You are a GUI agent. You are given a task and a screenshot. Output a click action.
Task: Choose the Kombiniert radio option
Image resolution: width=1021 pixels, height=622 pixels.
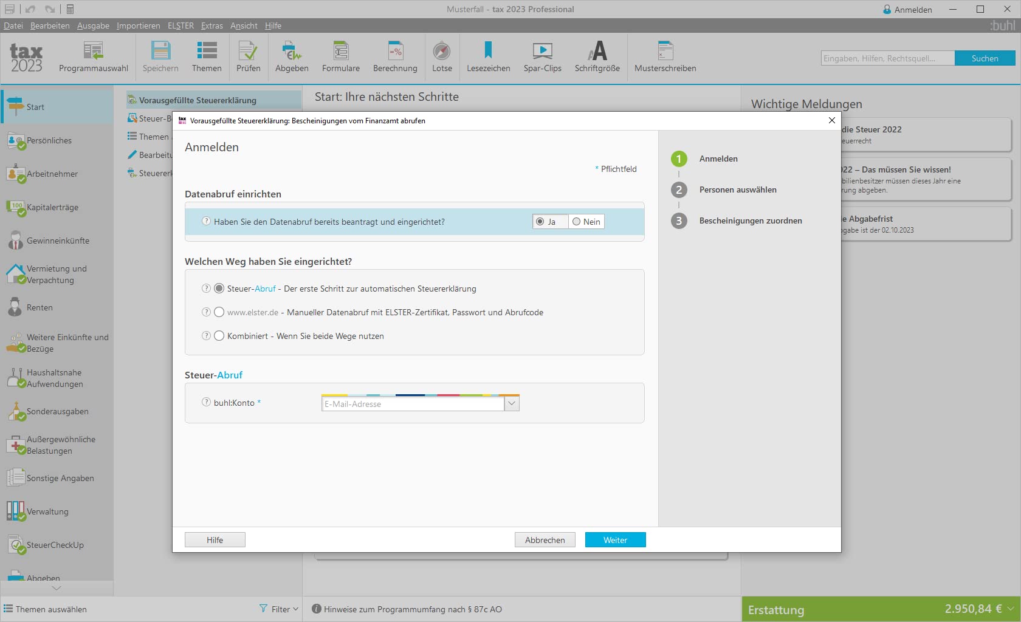(219, 336)
